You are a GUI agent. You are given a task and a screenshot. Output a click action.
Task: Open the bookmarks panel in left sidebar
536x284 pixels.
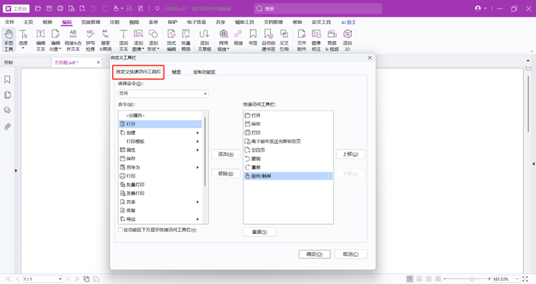tap(7, 80)
